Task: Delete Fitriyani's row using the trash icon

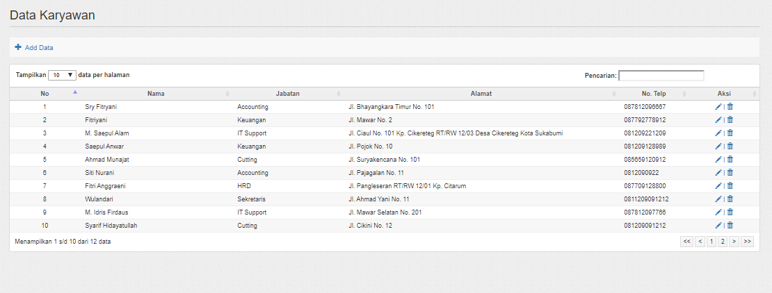Action: coord(730,119)
